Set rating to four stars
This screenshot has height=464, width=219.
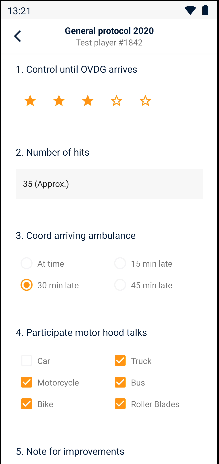pyautogui.click(x=116, y=101)
